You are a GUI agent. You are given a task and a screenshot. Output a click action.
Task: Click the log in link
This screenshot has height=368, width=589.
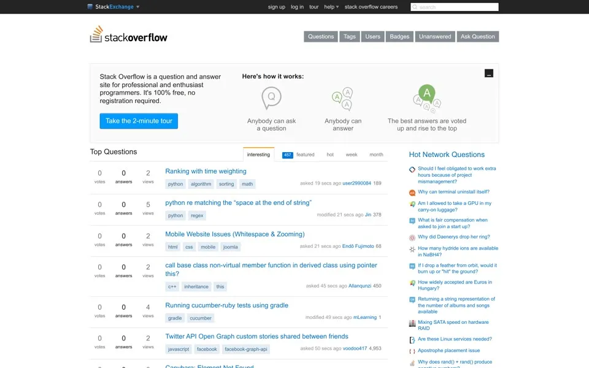[297, 7]
